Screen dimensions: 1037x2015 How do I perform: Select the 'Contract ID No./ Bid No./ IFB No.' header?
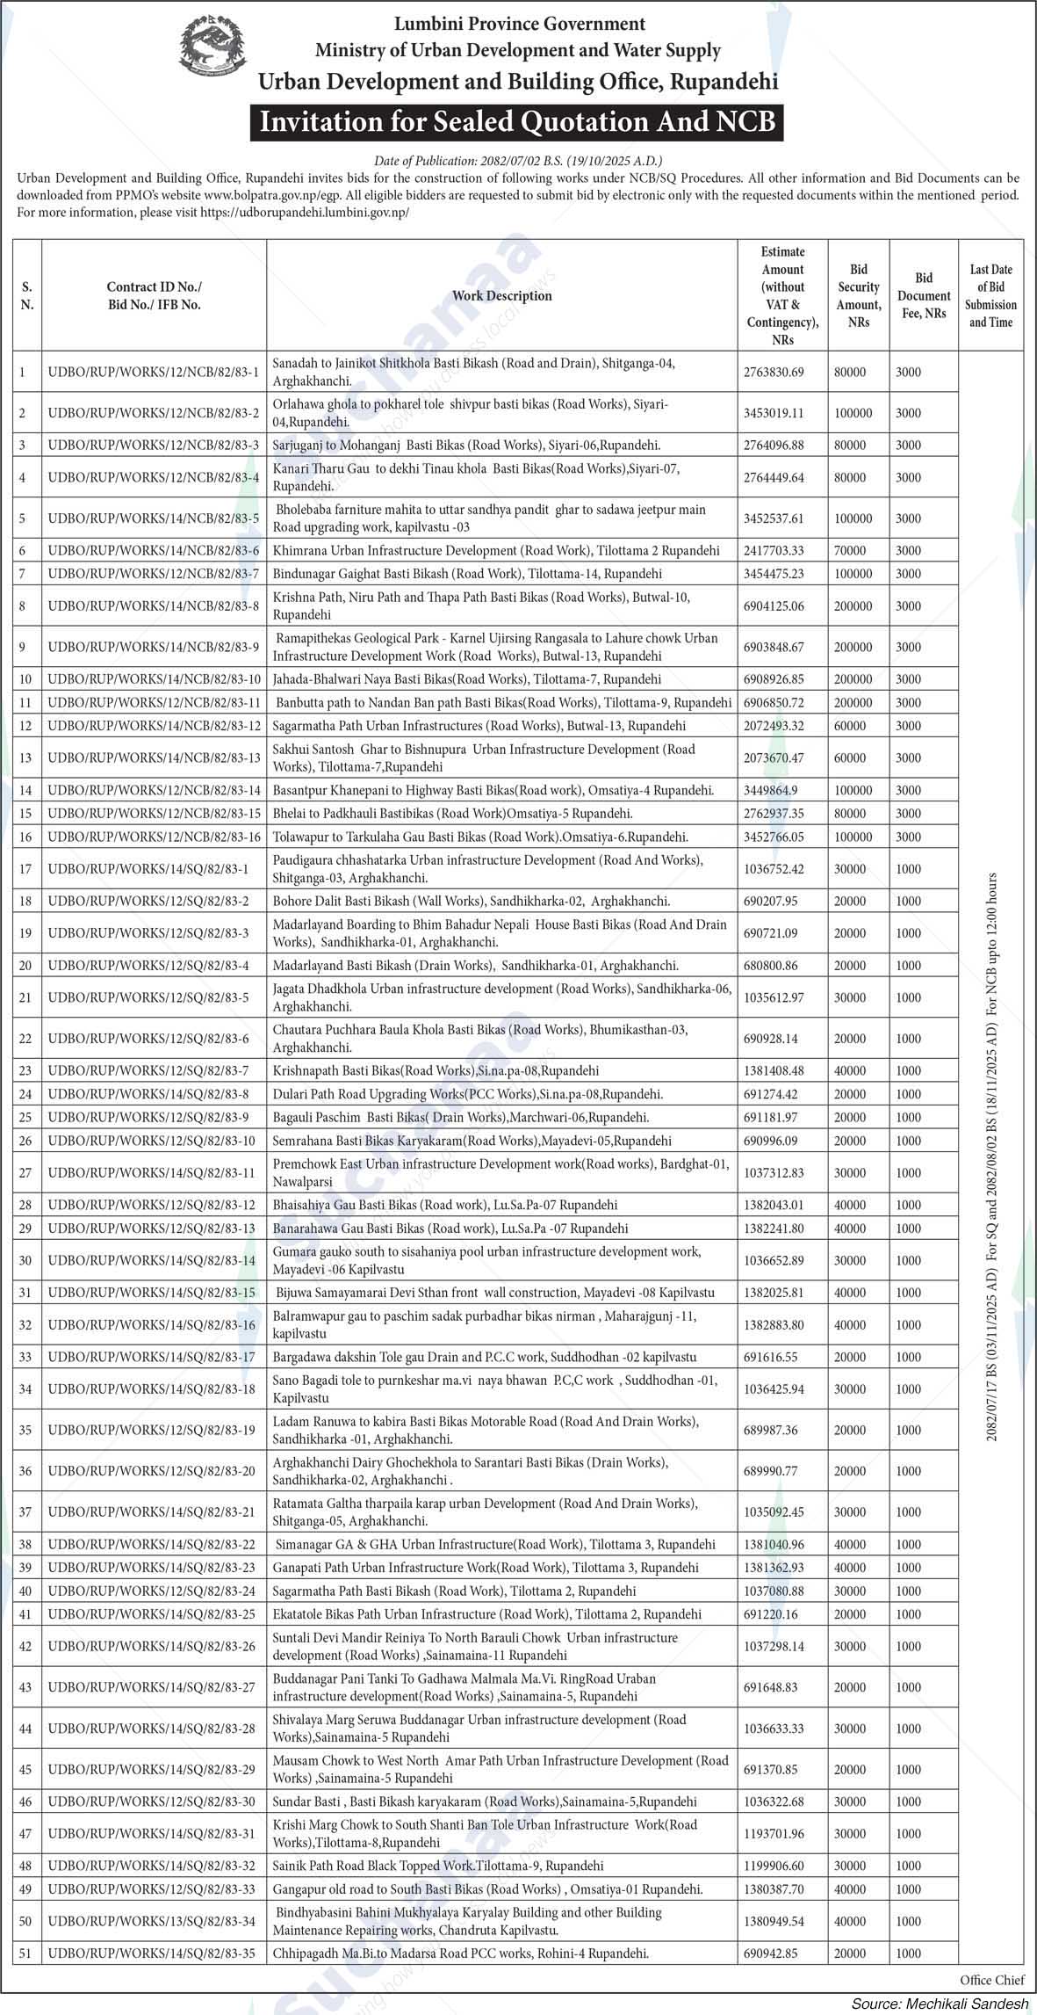tap(154, 295)
